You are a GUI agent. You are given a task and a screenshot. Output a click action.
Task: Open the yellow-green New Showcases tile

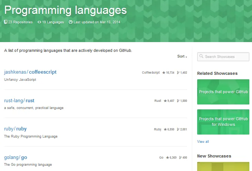point(223,166)
